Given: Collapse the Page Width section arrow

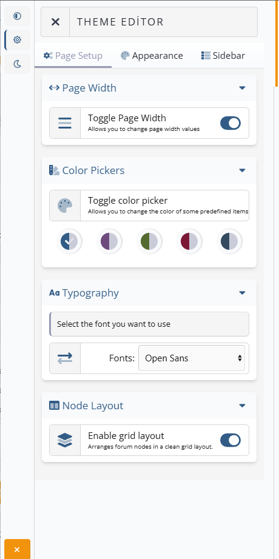Looking at the screenshot, I should tap(242, 88).
